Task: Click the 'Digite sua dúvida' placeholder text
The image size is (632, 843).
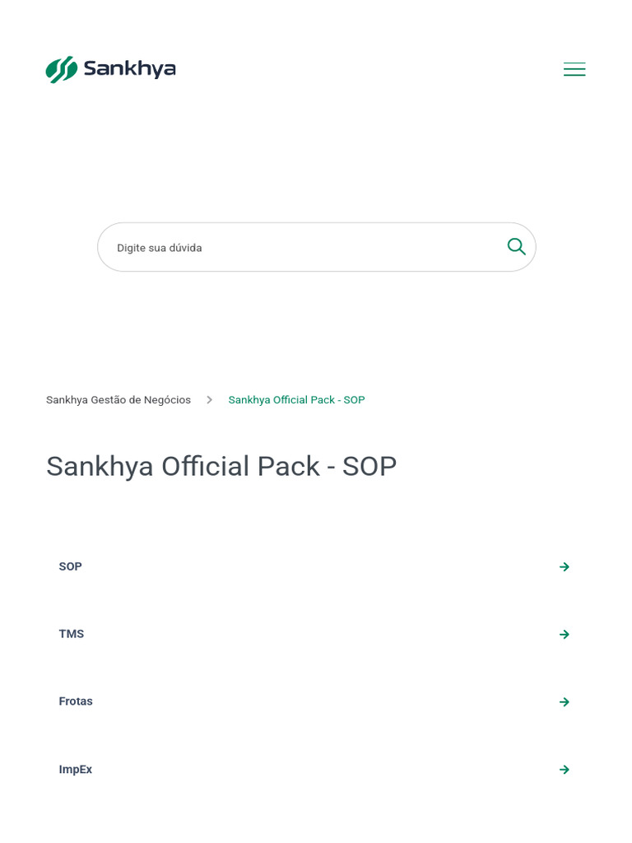Action: [x=160, y=248]
